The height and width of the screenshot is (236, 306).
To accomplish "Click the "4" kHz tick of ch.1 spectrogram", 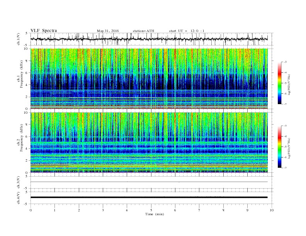I will coord(27,85).
